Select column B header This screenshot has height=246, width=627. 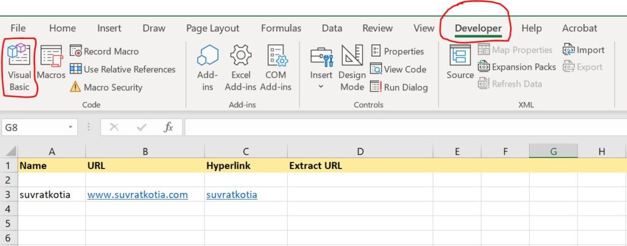pyautogui.click(x=145, y=151)
